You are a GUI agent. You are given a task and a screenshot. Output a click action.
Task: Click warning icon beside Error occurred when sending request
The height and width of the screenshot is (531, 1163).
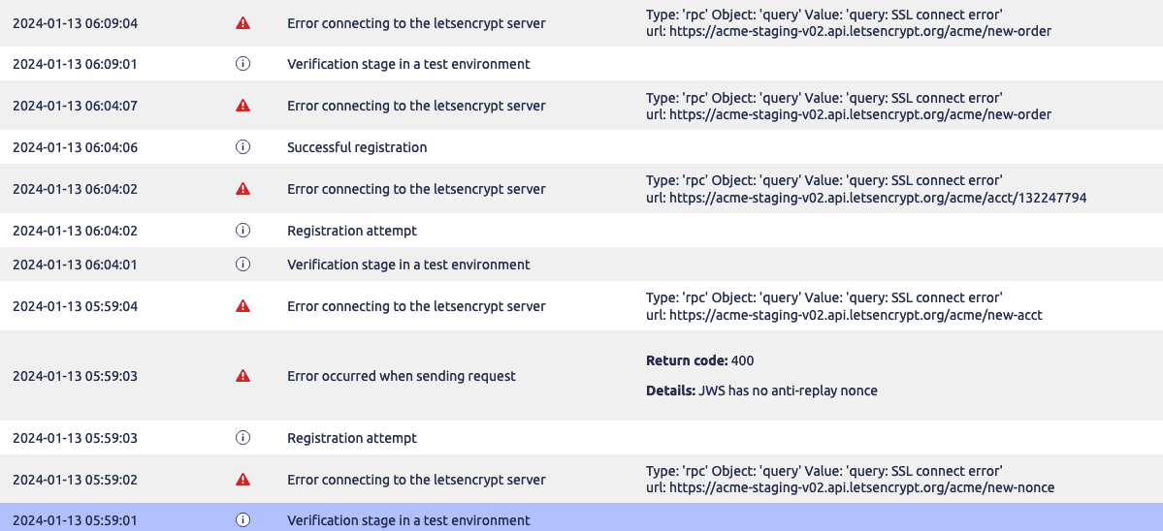(242, 375)
